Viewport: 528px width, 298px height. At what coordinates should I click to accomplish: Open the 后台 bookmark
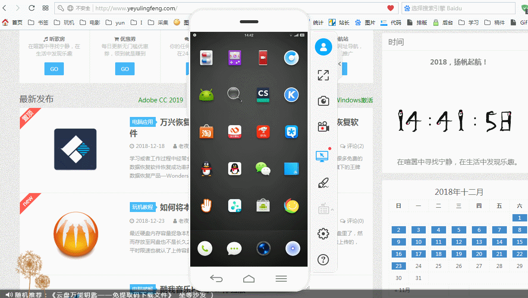coord(443,23)
